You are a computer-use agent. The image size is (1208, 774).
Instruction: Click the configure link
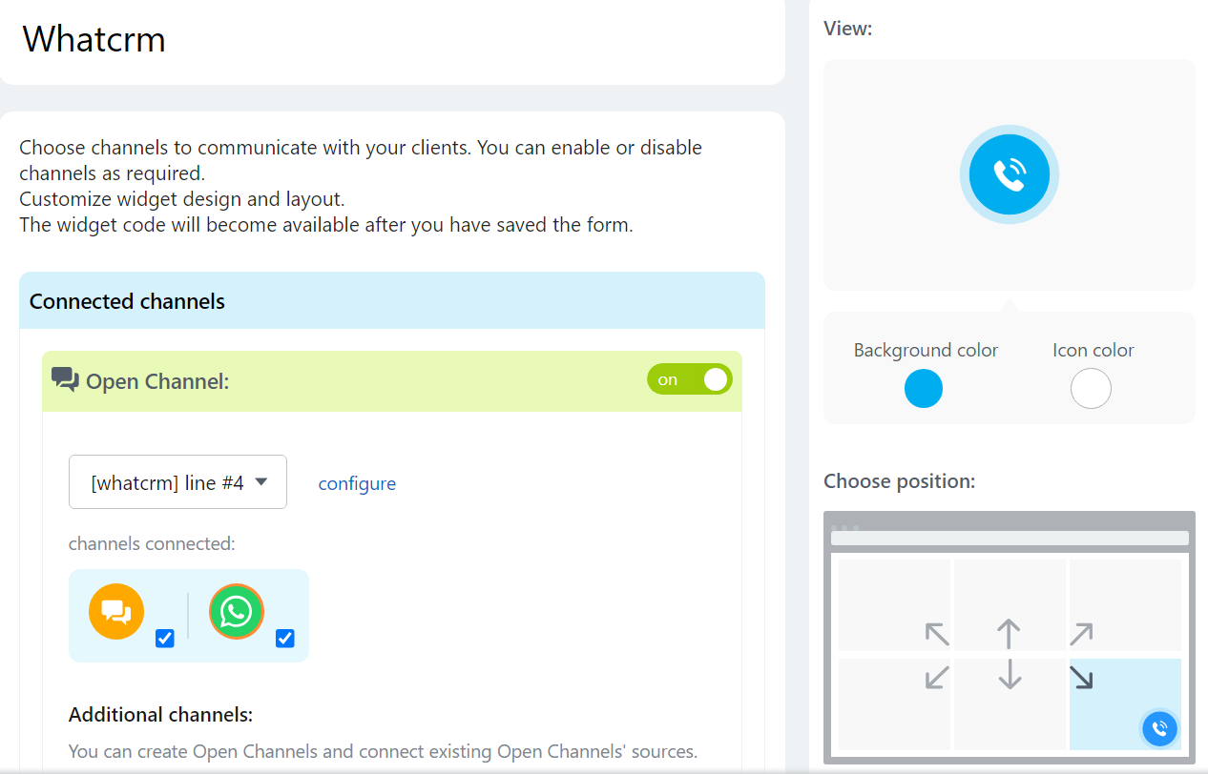(357, 483)
